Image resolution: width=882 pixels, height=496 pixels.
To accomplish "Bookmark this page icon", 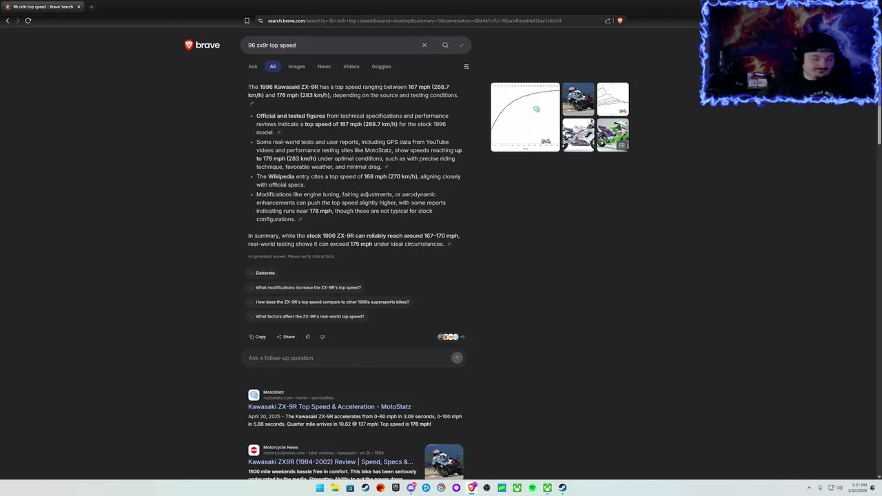I will point(247,21).
